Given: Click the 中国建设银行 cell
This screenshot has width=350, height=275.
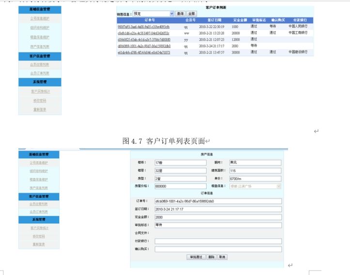Looking at the screenshot, I should tap(298, 52).
